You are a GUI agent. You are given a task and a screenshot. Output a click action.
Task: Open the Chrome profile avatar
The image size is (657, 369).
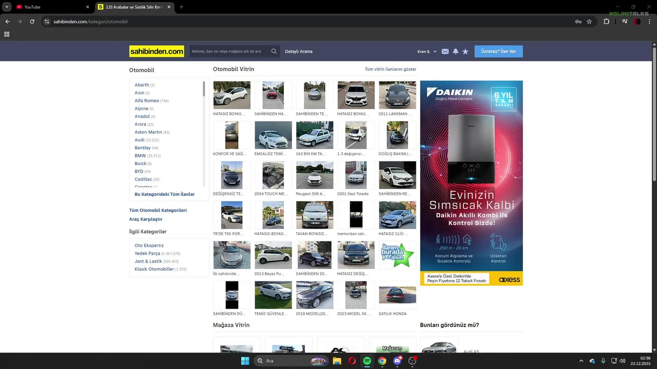pos(637,22)
